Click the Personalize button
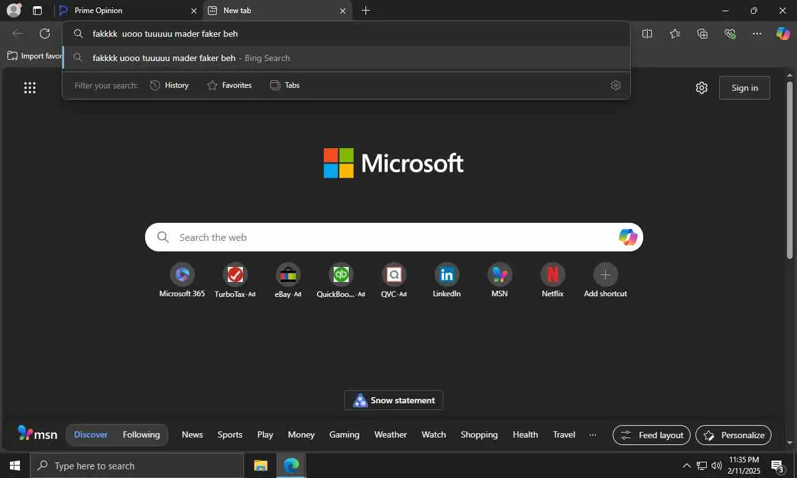The width and height of the screenshot is (797, 478). 733,435
